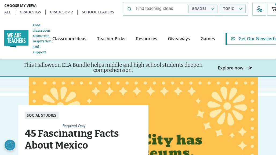This screenshot has height=155, width=276.
Task: Click the Mexico facts hero image
Action: (x=202, y=116)
